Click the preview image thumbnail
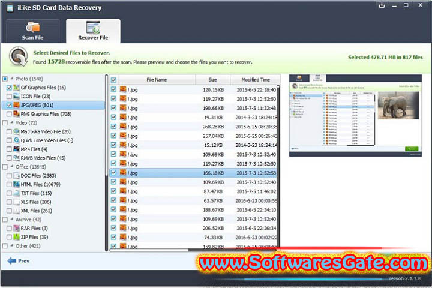Screen dimensions: 432x288 coord(355,115)
